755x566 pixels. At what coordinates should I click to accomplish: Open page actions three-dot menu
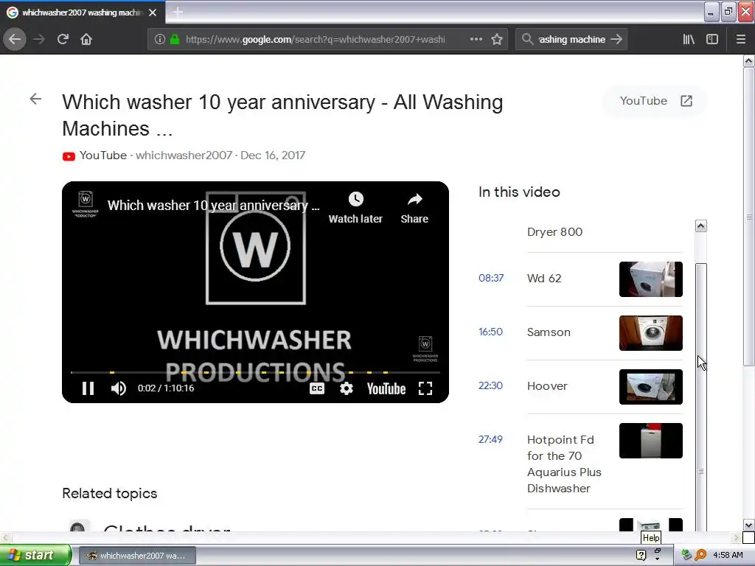pos(476,40)
